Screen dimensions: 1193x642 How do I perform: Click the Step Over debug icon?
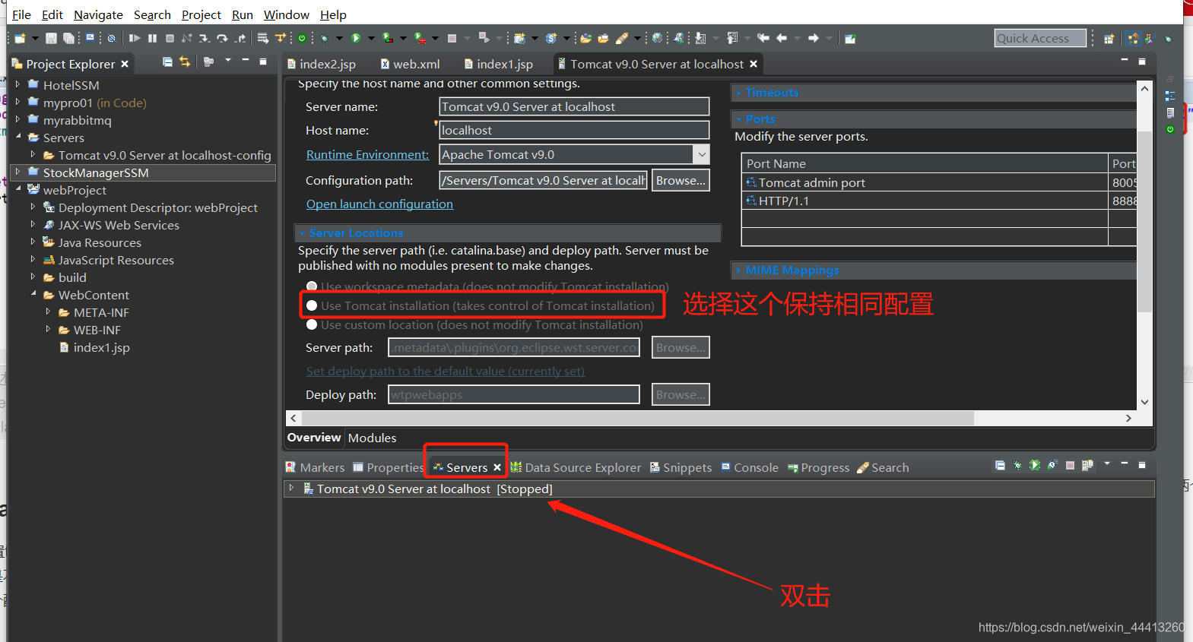[222, 38]
